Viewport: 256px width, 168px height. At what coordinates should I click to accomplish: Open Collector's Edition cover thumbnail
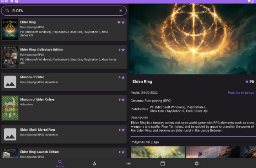[10, 57]
